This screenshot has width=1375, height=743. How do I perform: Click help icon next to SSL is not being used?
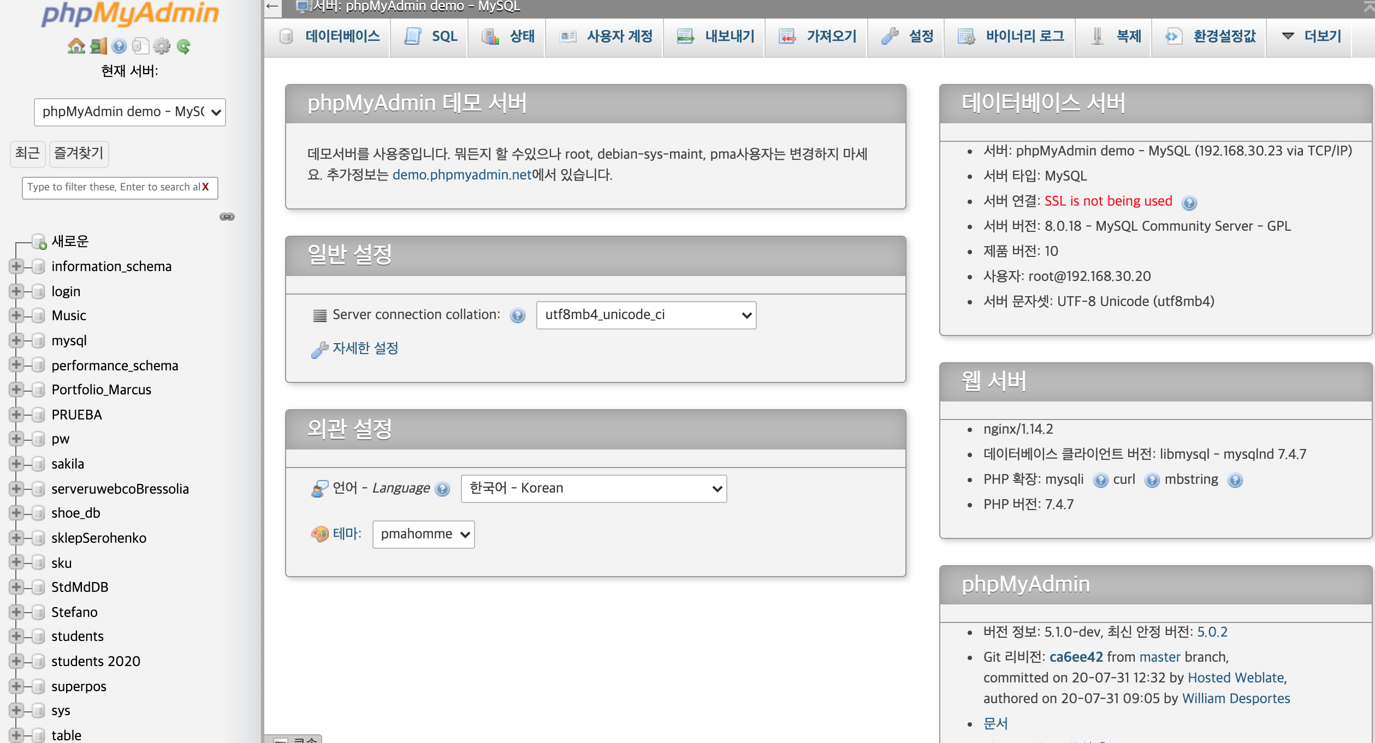click(x=1189, y=202)
